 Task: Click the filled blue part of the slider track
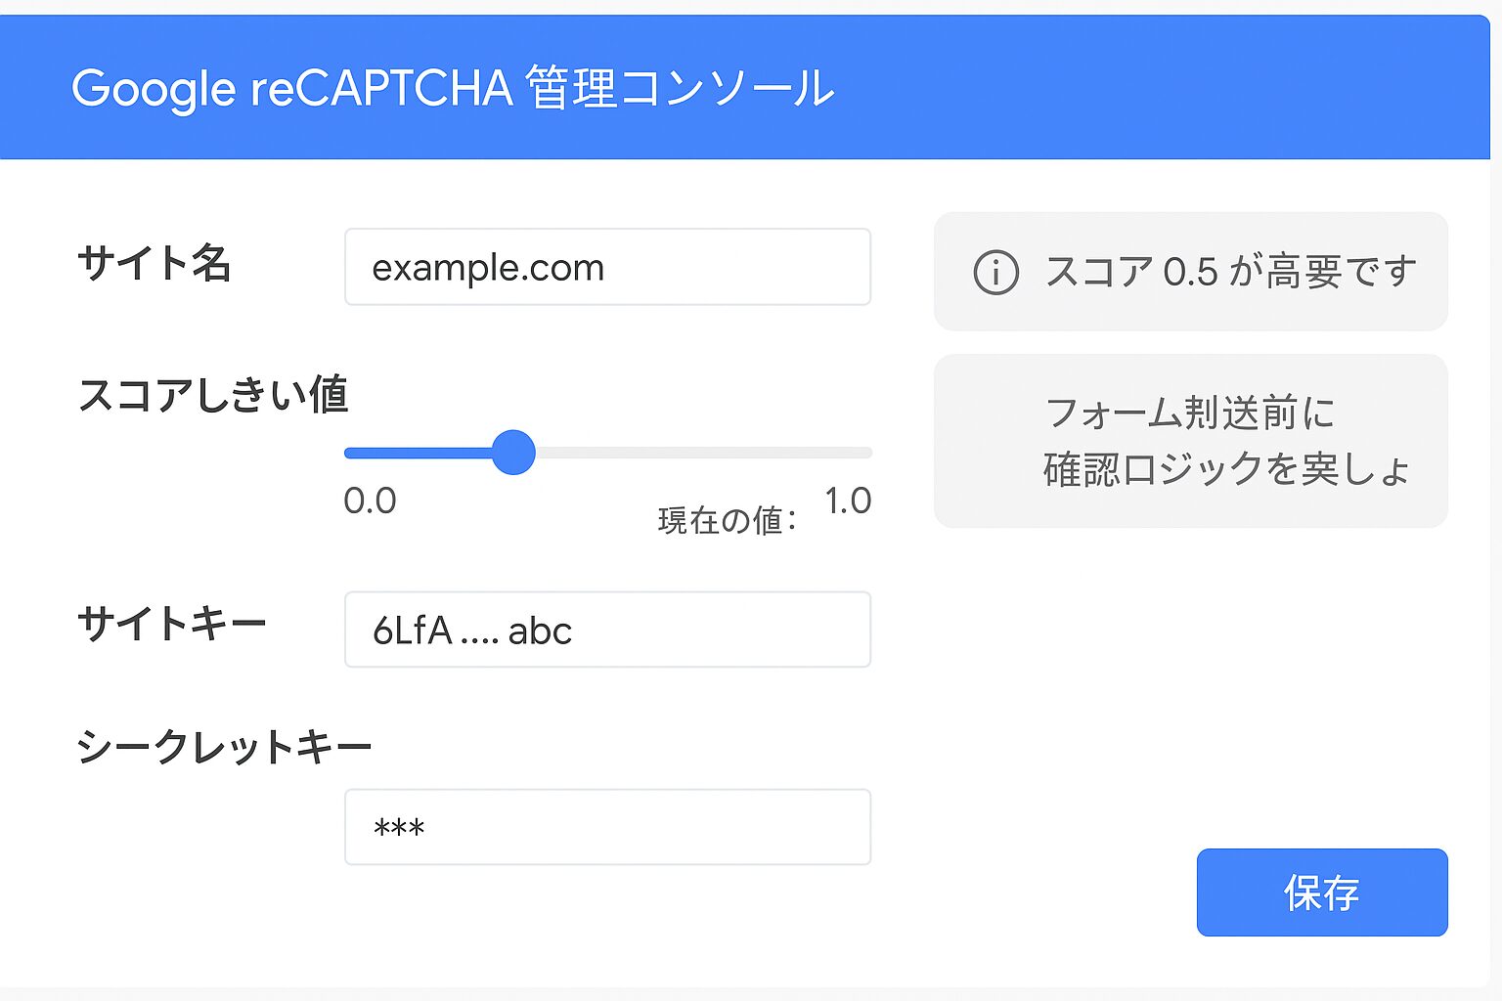coord(418,453)
